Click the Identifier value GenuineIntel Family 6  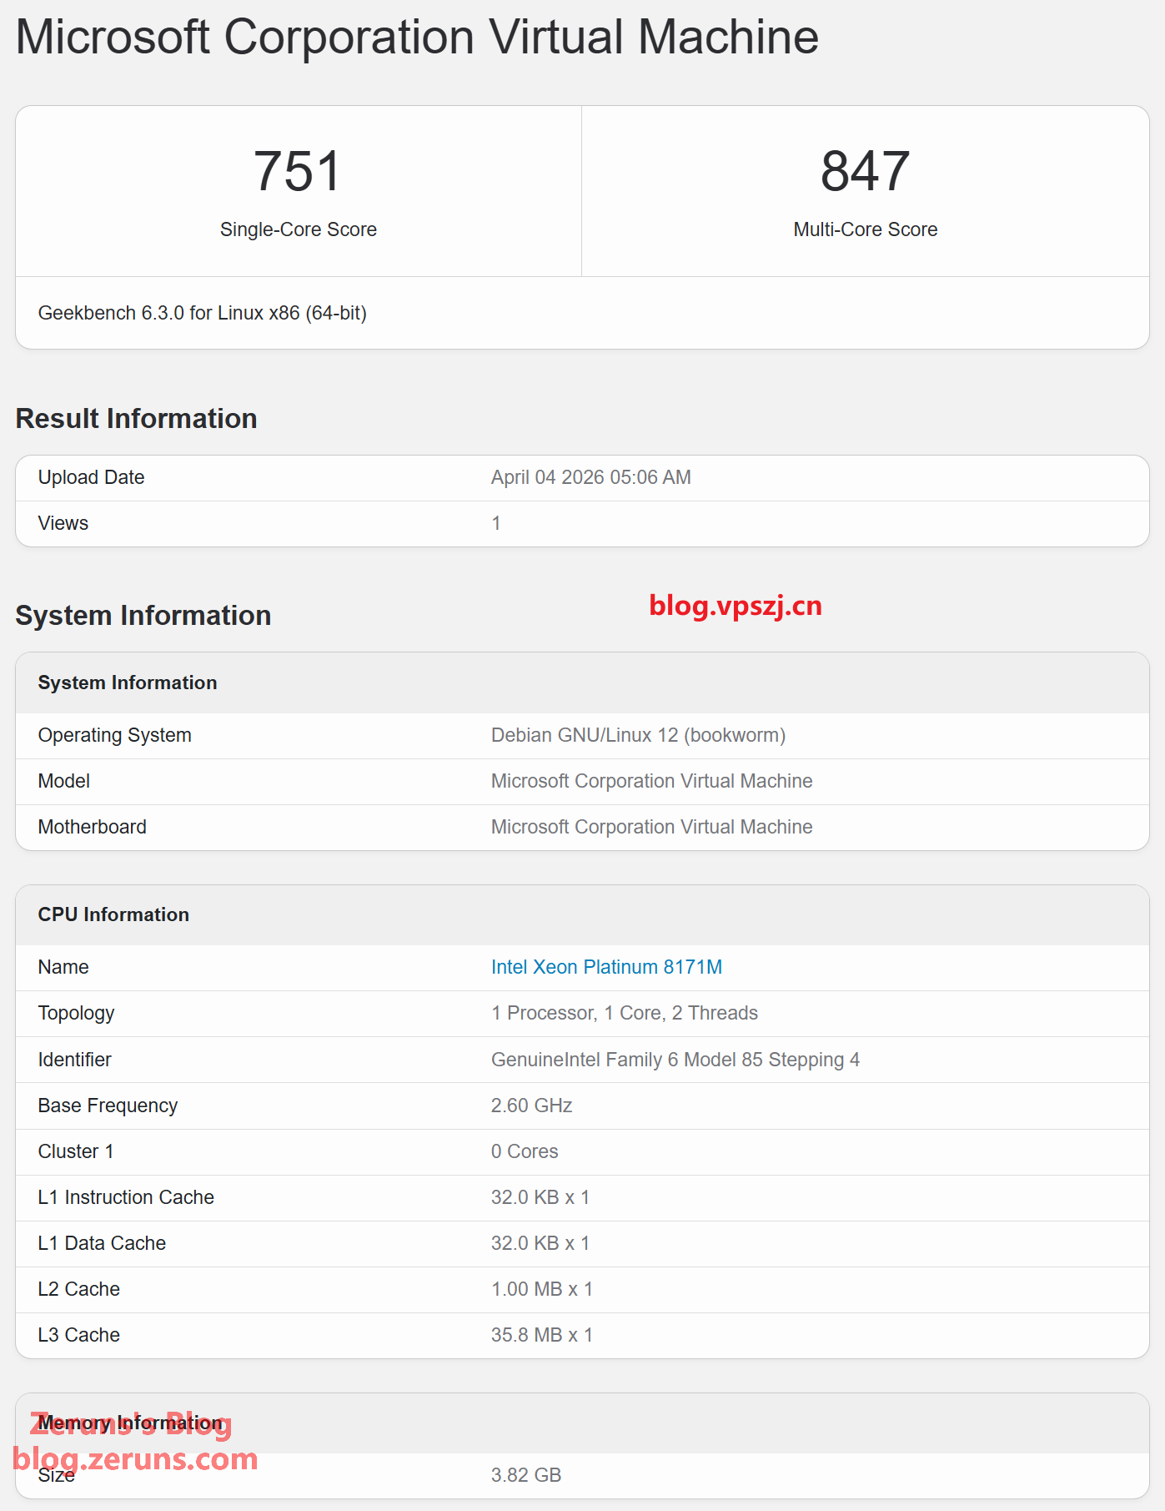point(675,1060)
